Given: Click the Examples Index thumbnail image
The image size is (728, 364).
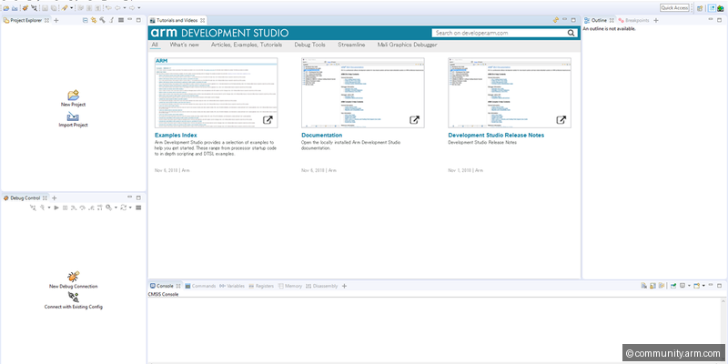Looking at the screenshot, I should coord(217,93).
